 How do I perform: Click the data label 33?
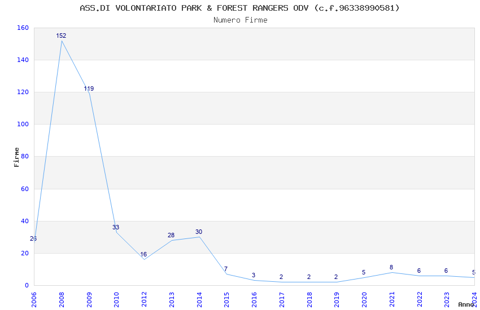coord(116,227)
